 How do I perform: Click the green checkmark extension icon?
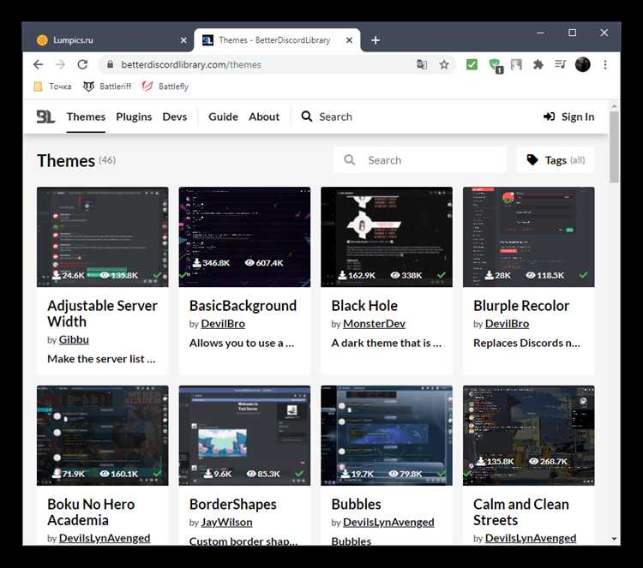(472, 64)
